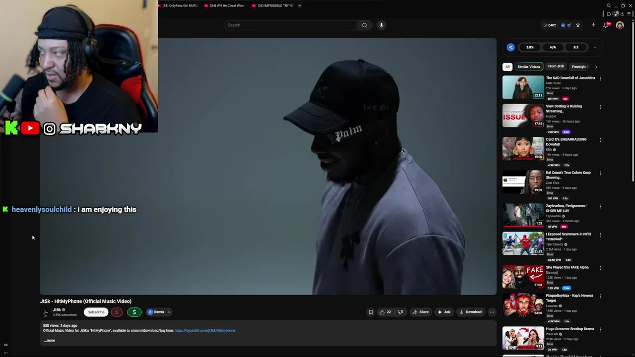Open browser sidebar menu icon
The height and width of the screenshot is (357, 635).
point(629,14)
